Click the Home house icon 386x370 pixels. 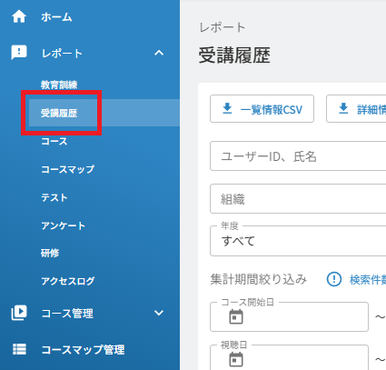pos(19,16)
